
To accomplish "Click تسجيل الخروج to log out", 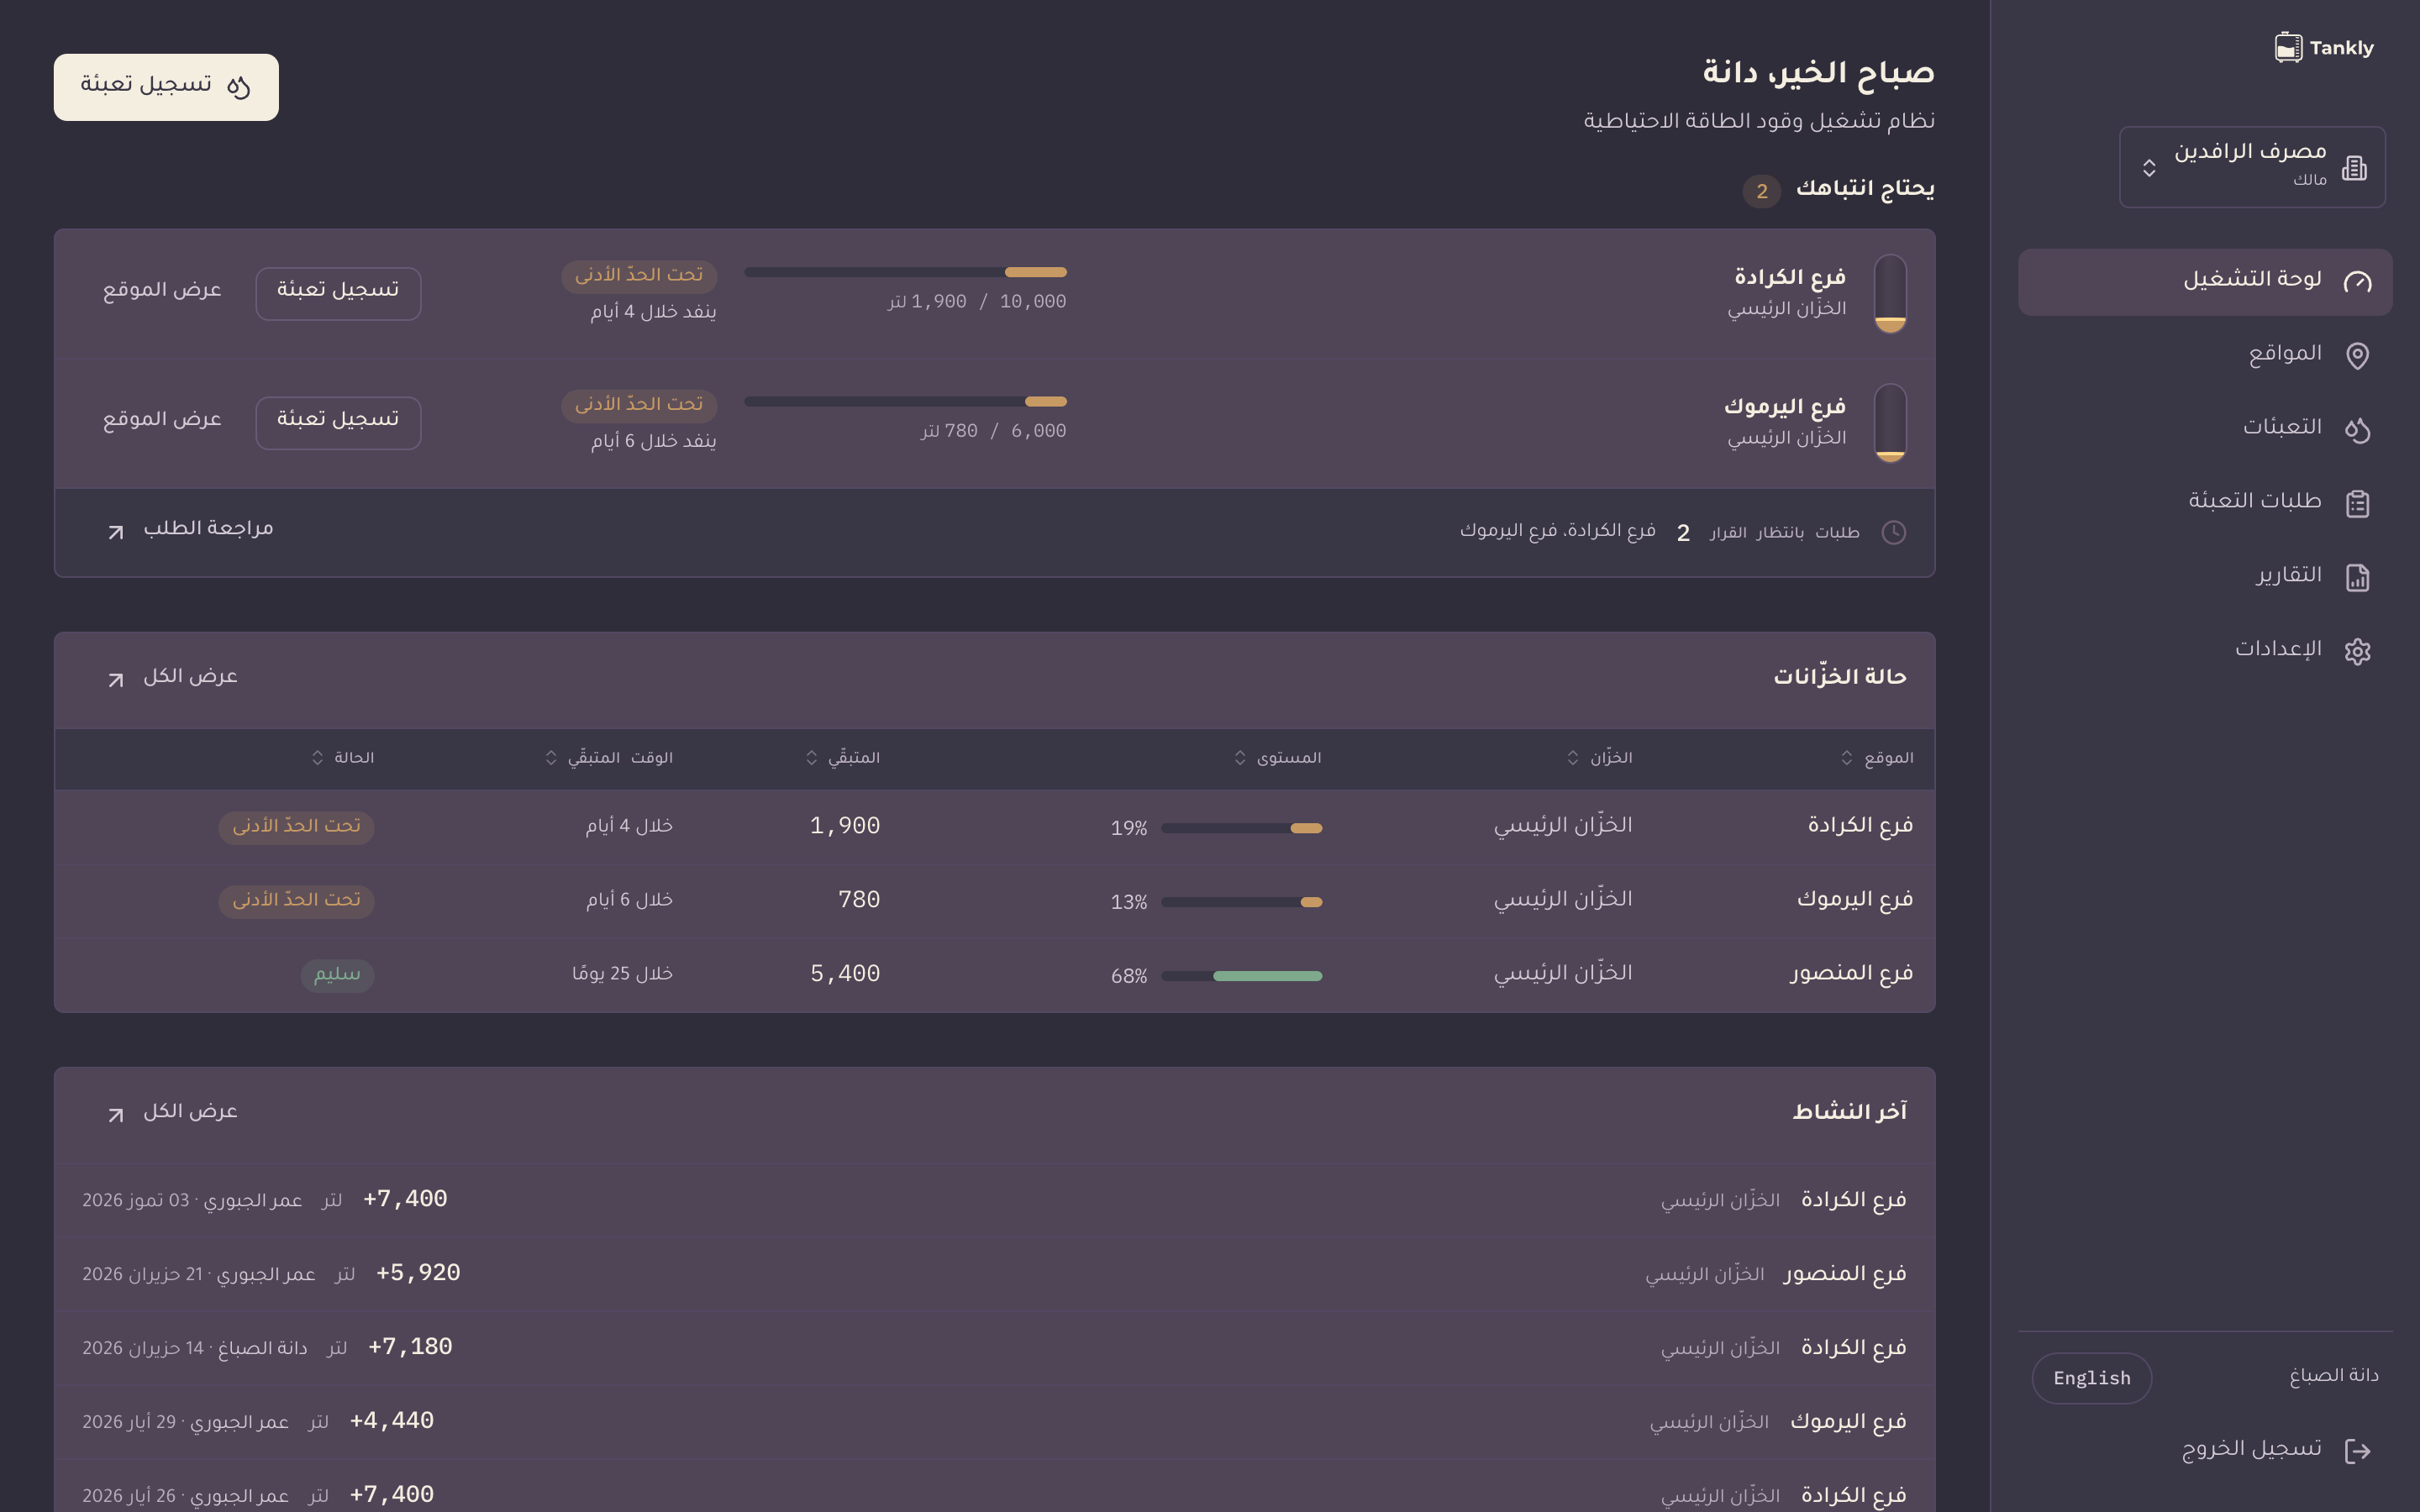I will [2205, 1450].
